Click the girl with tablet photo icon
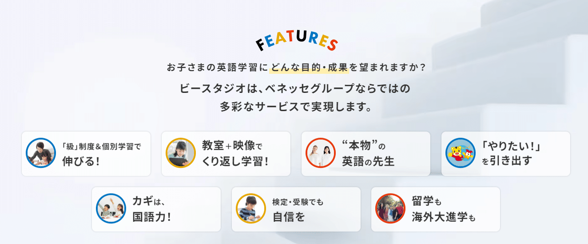This screenshot has width=588, height=244. click(x=181, y=153)
